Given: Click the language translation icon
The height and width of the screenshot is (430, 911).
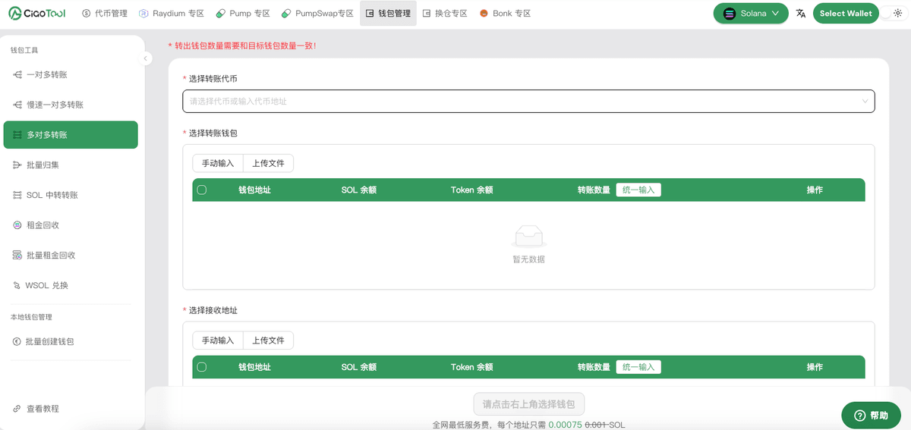Looking at the screenshot, I should pos(801,13).
